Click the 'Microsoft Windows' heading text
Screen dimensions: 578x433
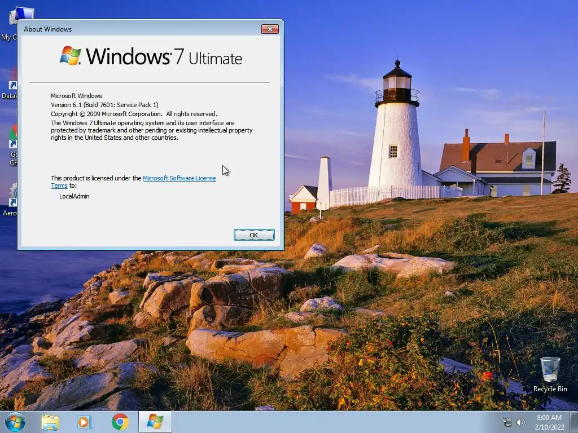pyautogui.click(x=76, y=96)
